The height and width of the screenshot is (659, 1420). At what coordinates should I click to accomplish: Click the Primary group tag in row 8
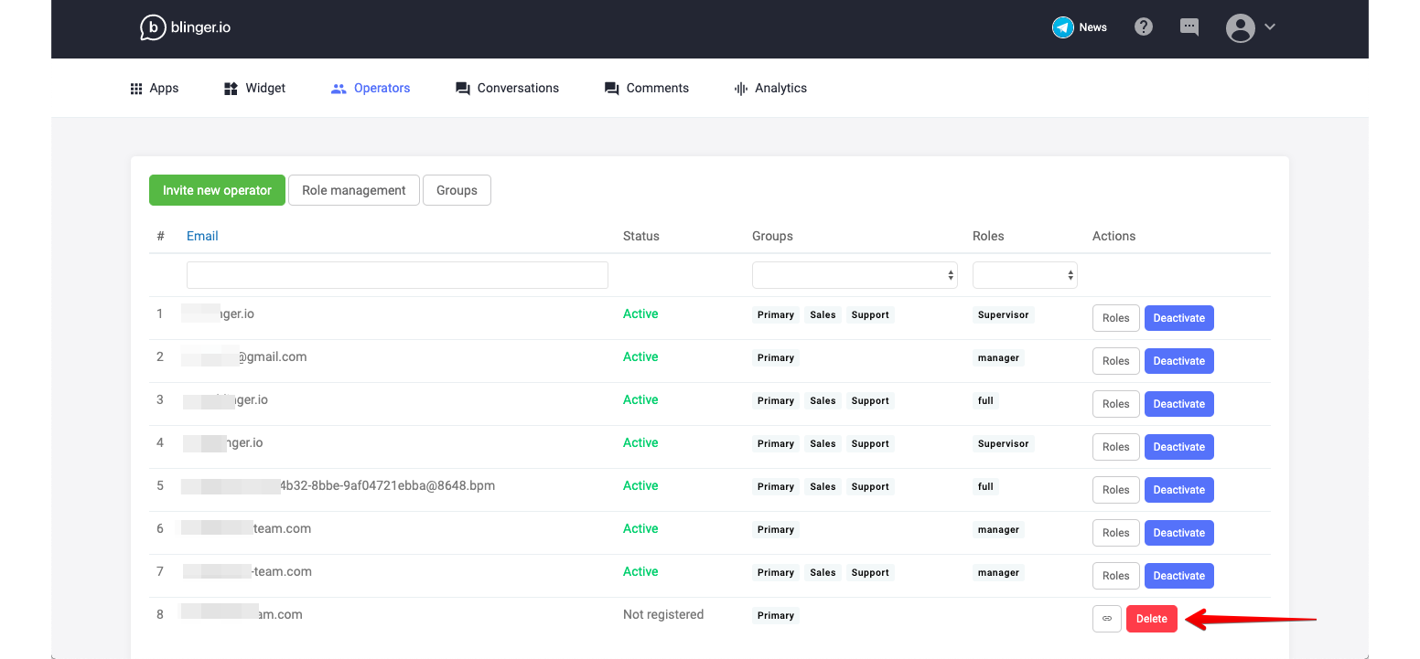[x=776, y=615]
